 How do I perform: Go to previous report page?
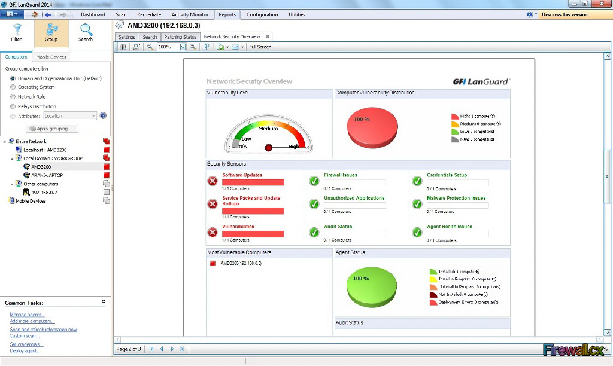tap(162, 349)
